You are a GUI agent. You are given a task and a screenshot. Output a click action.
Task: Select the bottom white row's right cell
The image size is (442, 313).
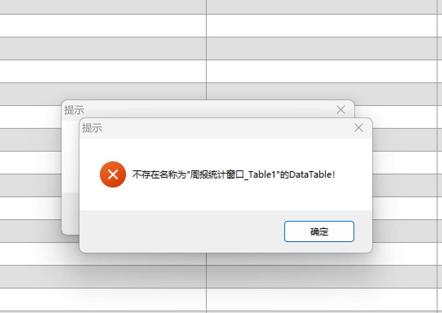point(322,300)
